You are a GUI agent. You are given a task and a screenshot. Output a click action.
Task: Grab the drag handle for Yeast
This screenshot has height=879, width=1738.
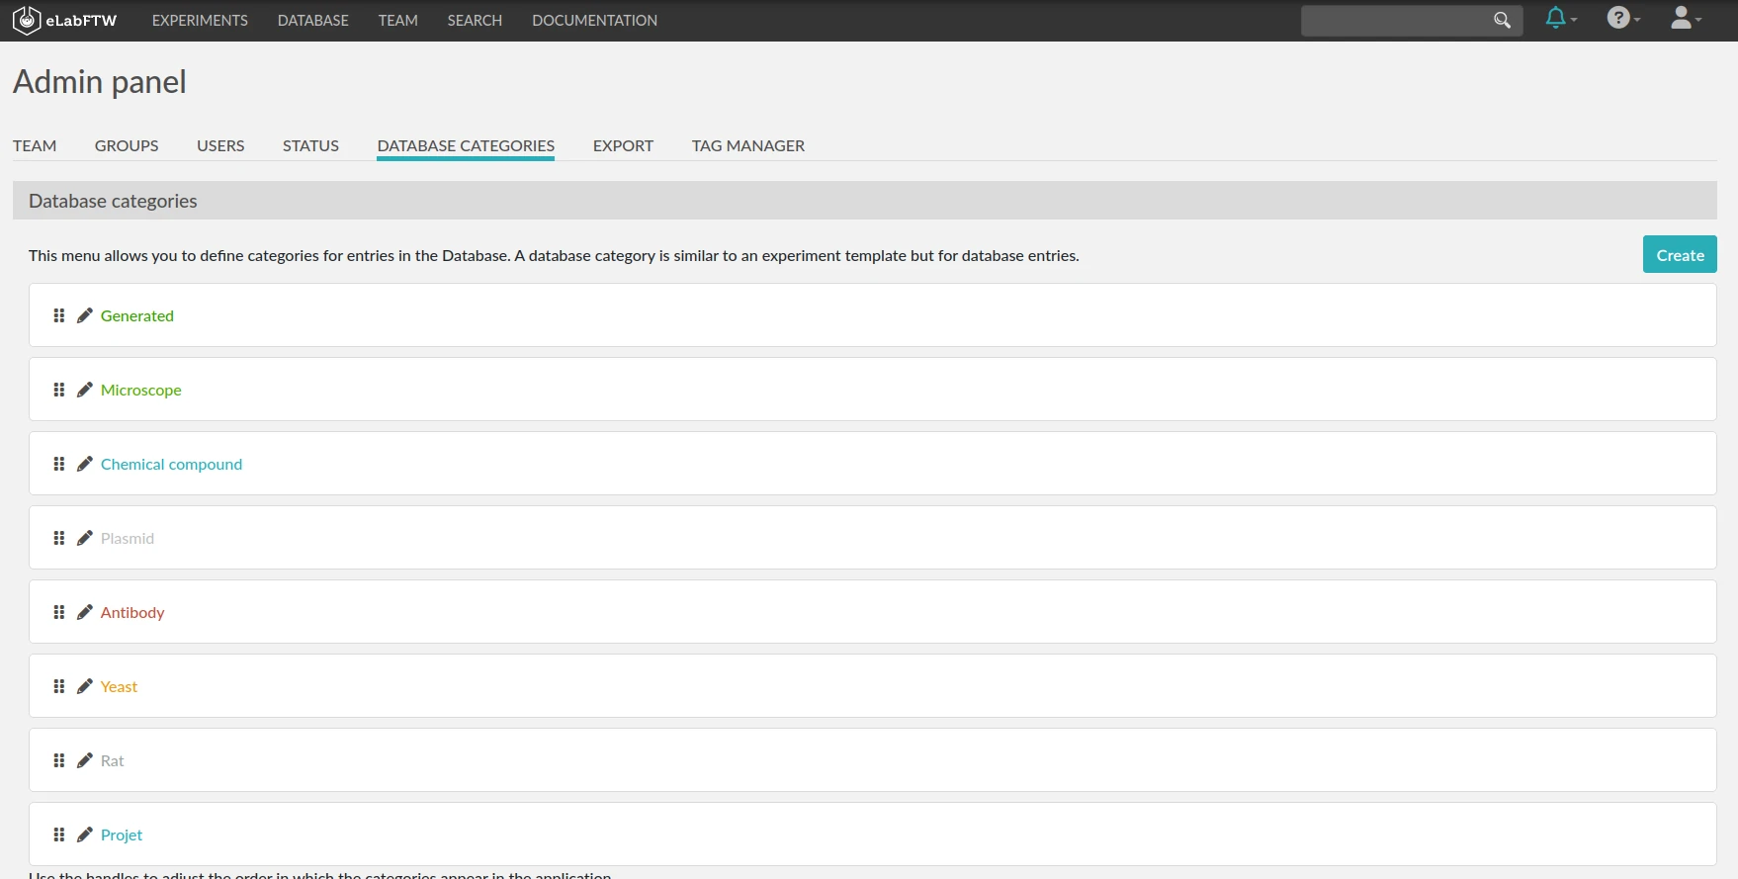59,686
